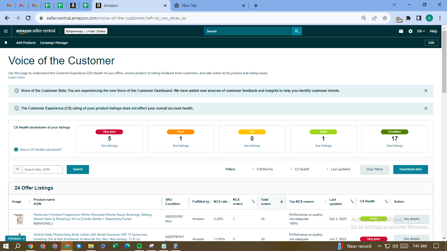This screenshot has height=251, width=447.
Task: Close the New Tab browser tab
Action: (243, 6)
